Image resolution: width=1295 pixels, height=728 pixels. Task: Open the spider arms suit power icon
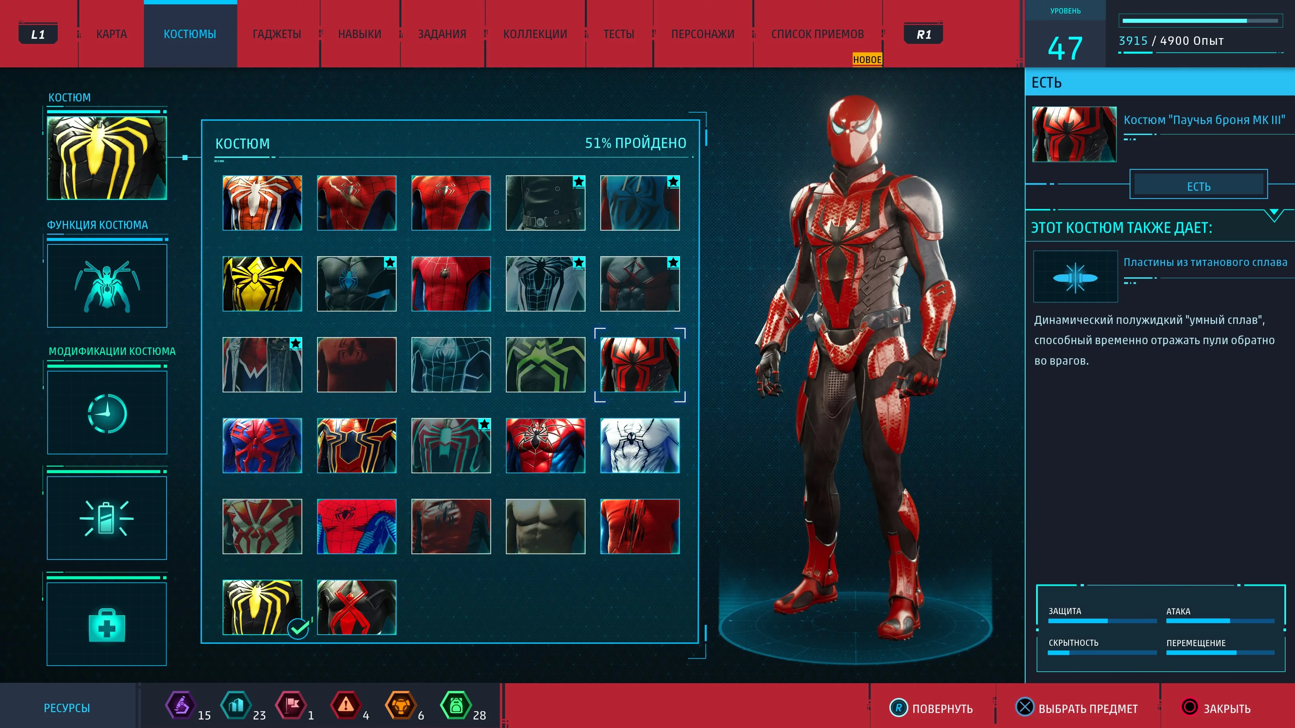tap(107, 286)
